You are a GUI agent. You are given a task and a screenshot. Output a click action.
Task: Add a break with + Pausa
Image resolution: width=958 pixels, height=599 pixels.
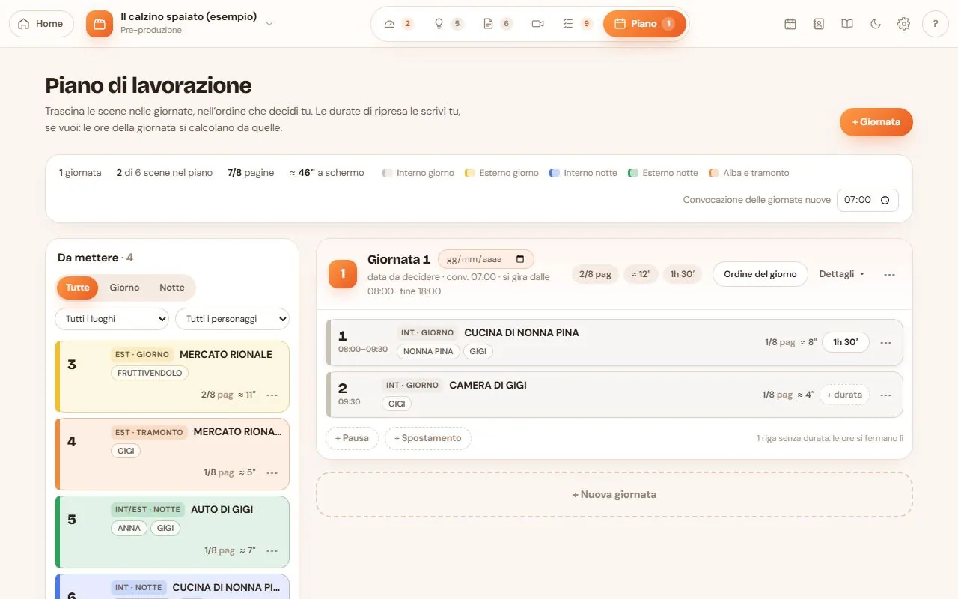352,438
